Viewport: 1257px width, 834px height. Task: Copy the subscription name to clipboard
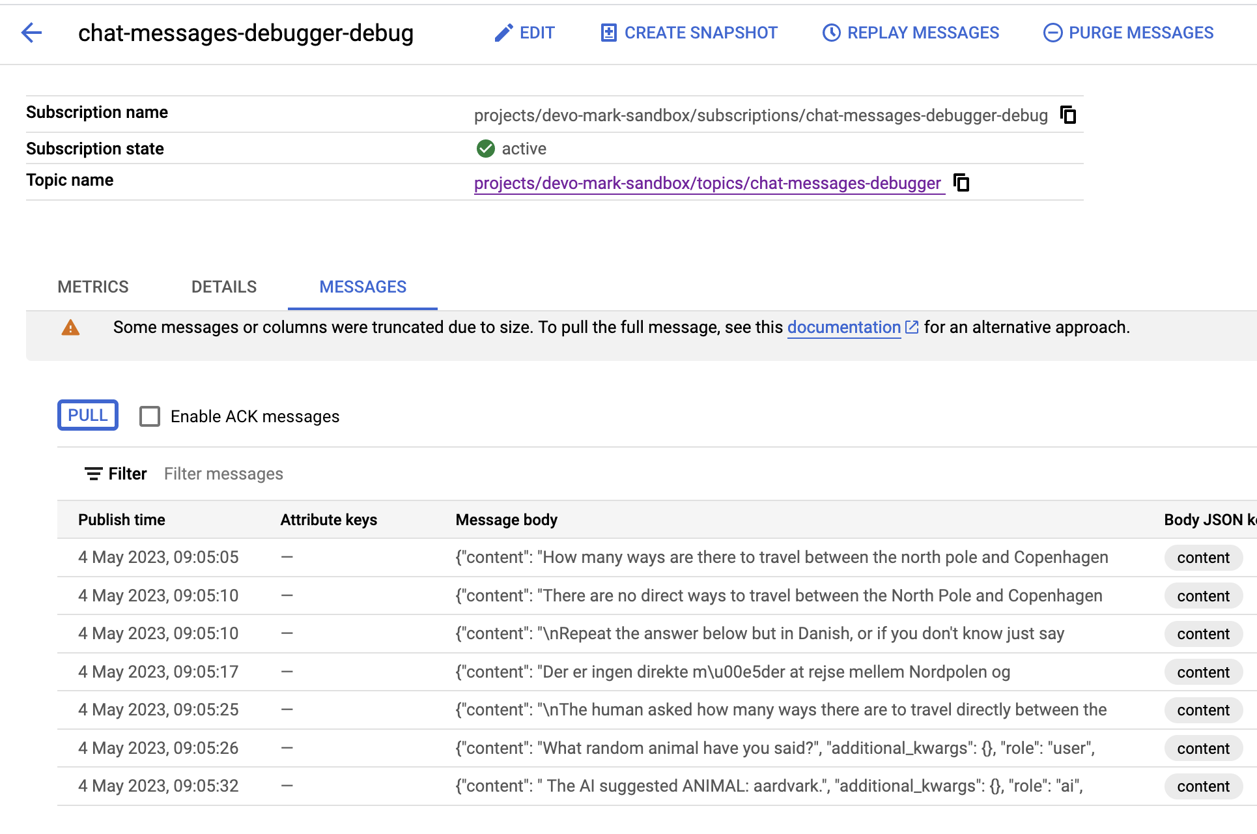[1068, 115]
